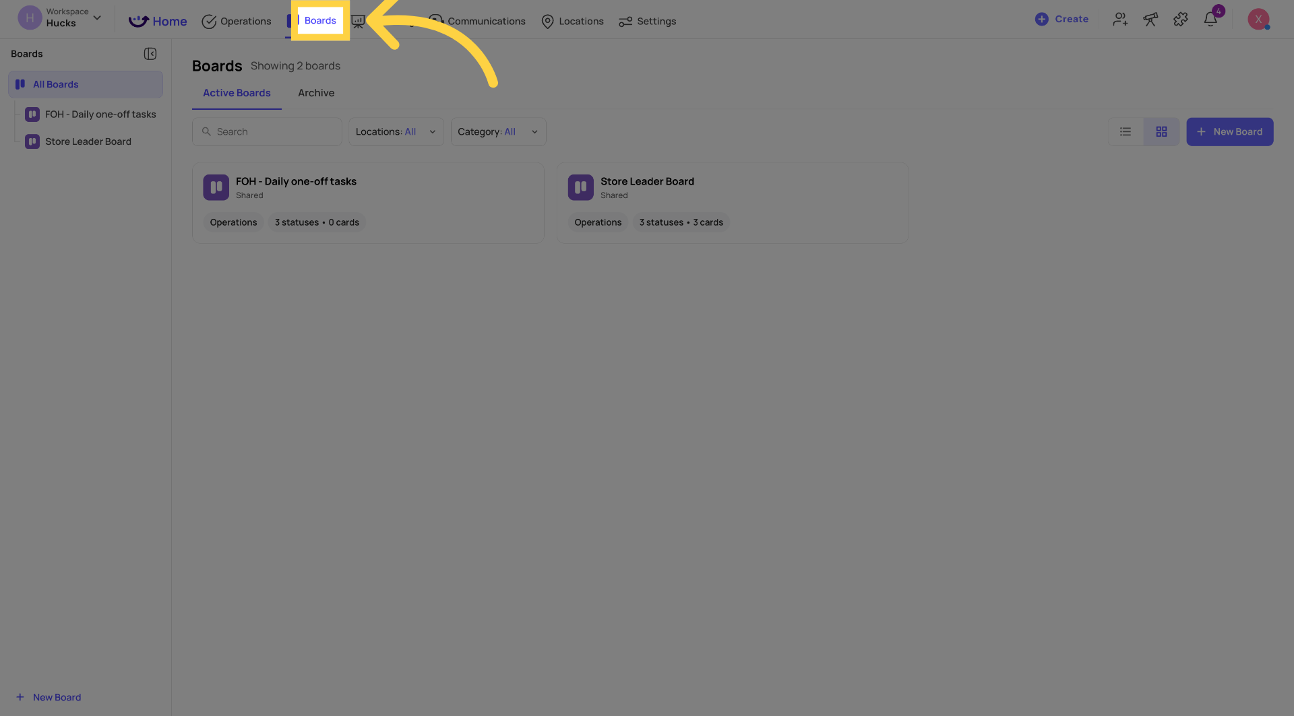Click the Shared label under Store Leader Board
This screenshot has width=1294, height=716.
pyautogui.click(x=614, y=195)
